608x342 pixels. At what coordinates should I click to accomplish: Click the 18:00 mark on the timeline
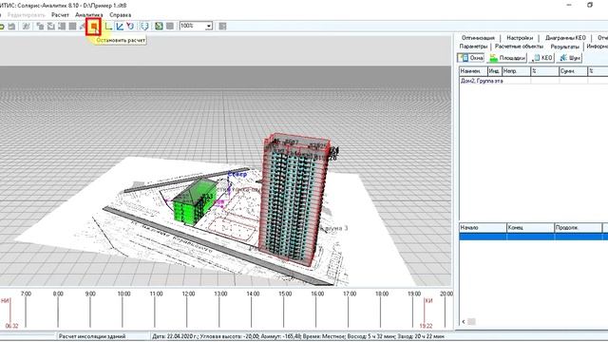(x=382, y=294)
